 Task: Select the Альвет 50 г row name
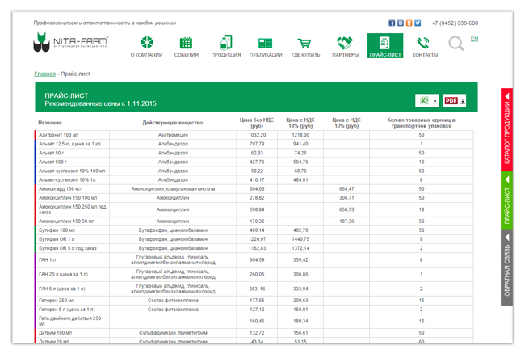(51, 153)
